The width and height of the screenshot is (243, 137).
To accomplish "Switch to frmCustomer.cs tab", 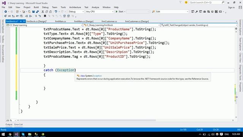I will click(109, 21).
